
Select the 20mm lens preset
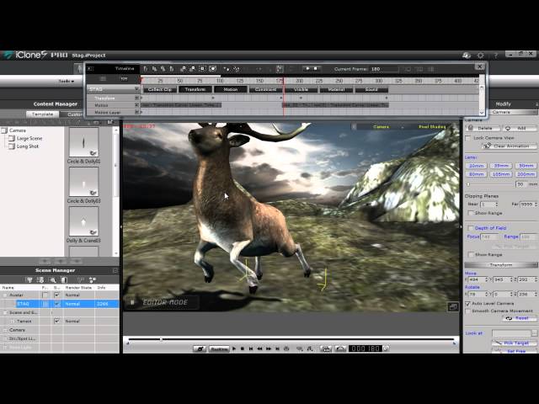[476, 166]
